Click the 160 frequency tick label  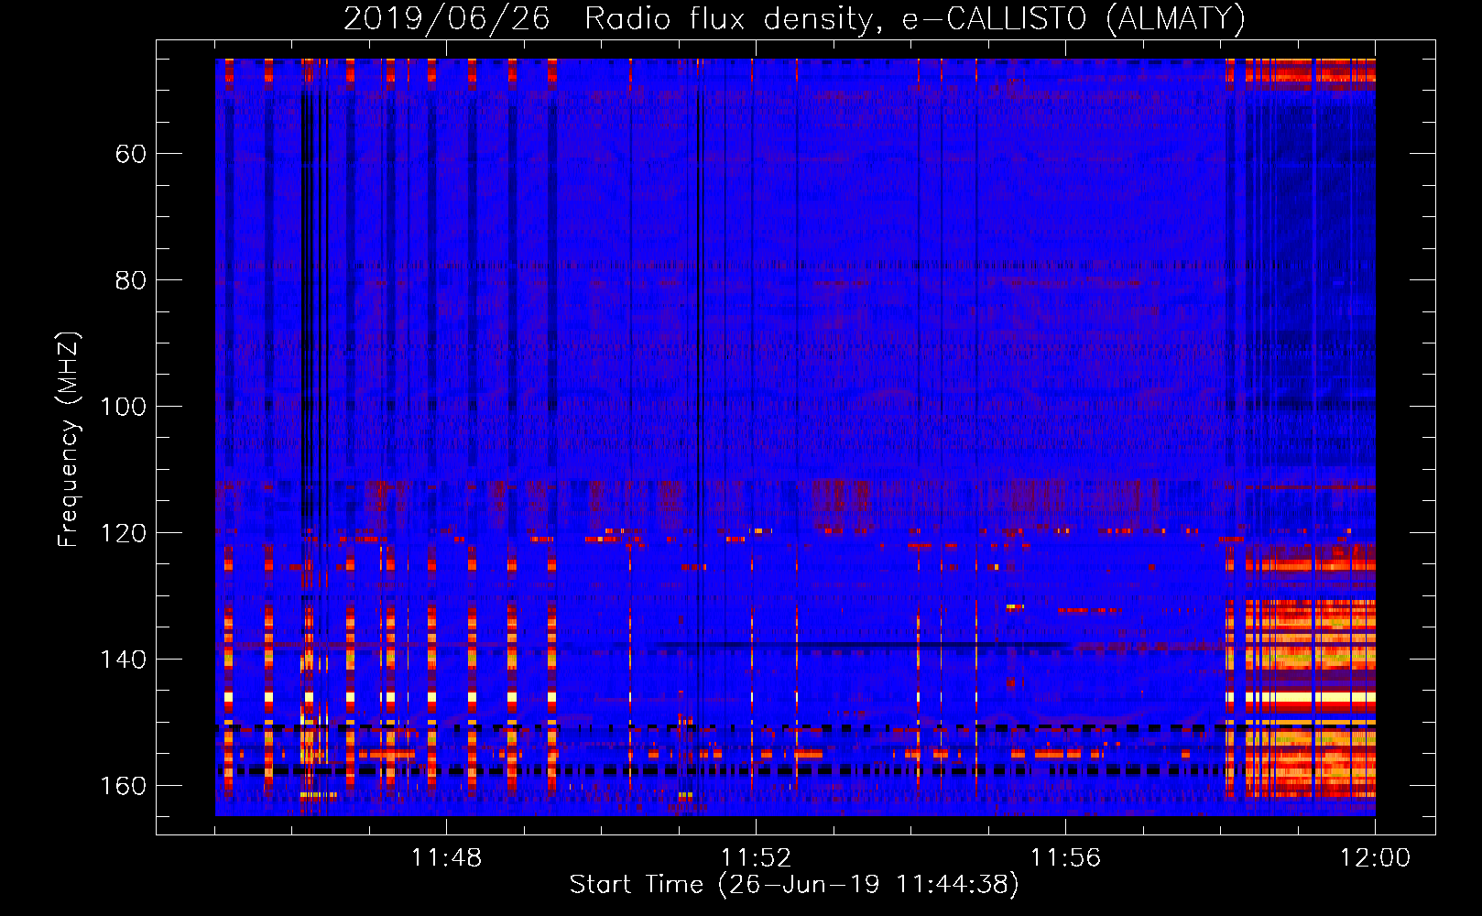tap(123, 786)
